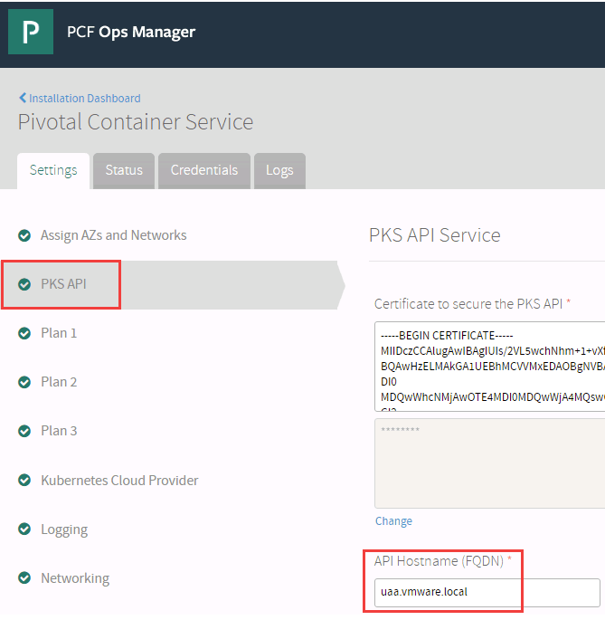Open the Networking settings section
Image resolution: width=605 pixels, height=620 pixels.
point(74,578)
